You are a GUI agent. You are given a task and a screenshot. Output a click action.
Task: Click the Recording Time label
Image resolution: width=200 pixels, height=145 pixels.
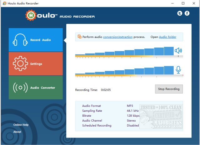86,90
